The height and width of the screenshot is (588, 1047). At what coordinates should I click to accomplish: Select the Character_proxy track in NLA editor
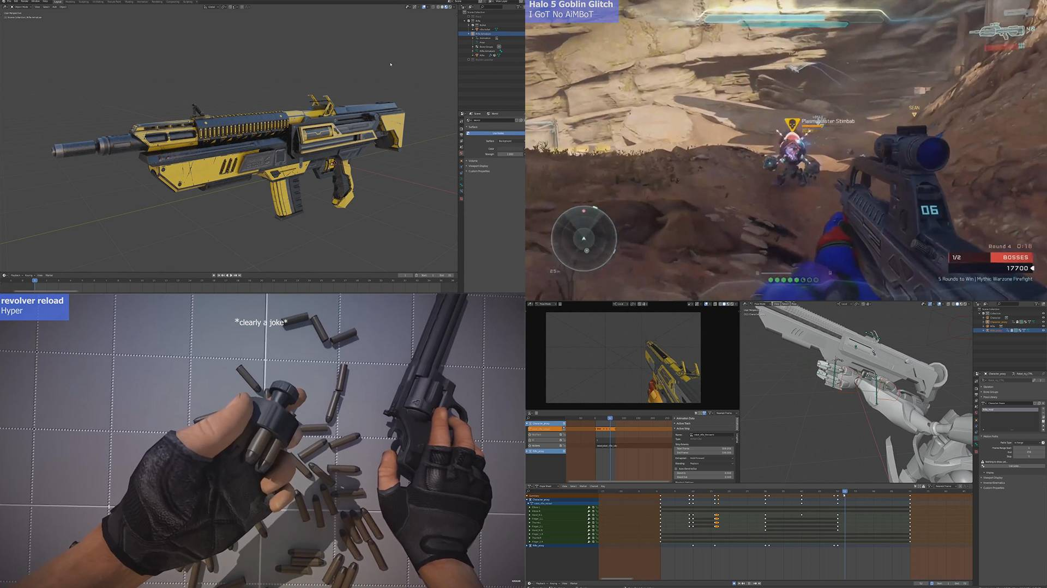click(x=545, y=423)
